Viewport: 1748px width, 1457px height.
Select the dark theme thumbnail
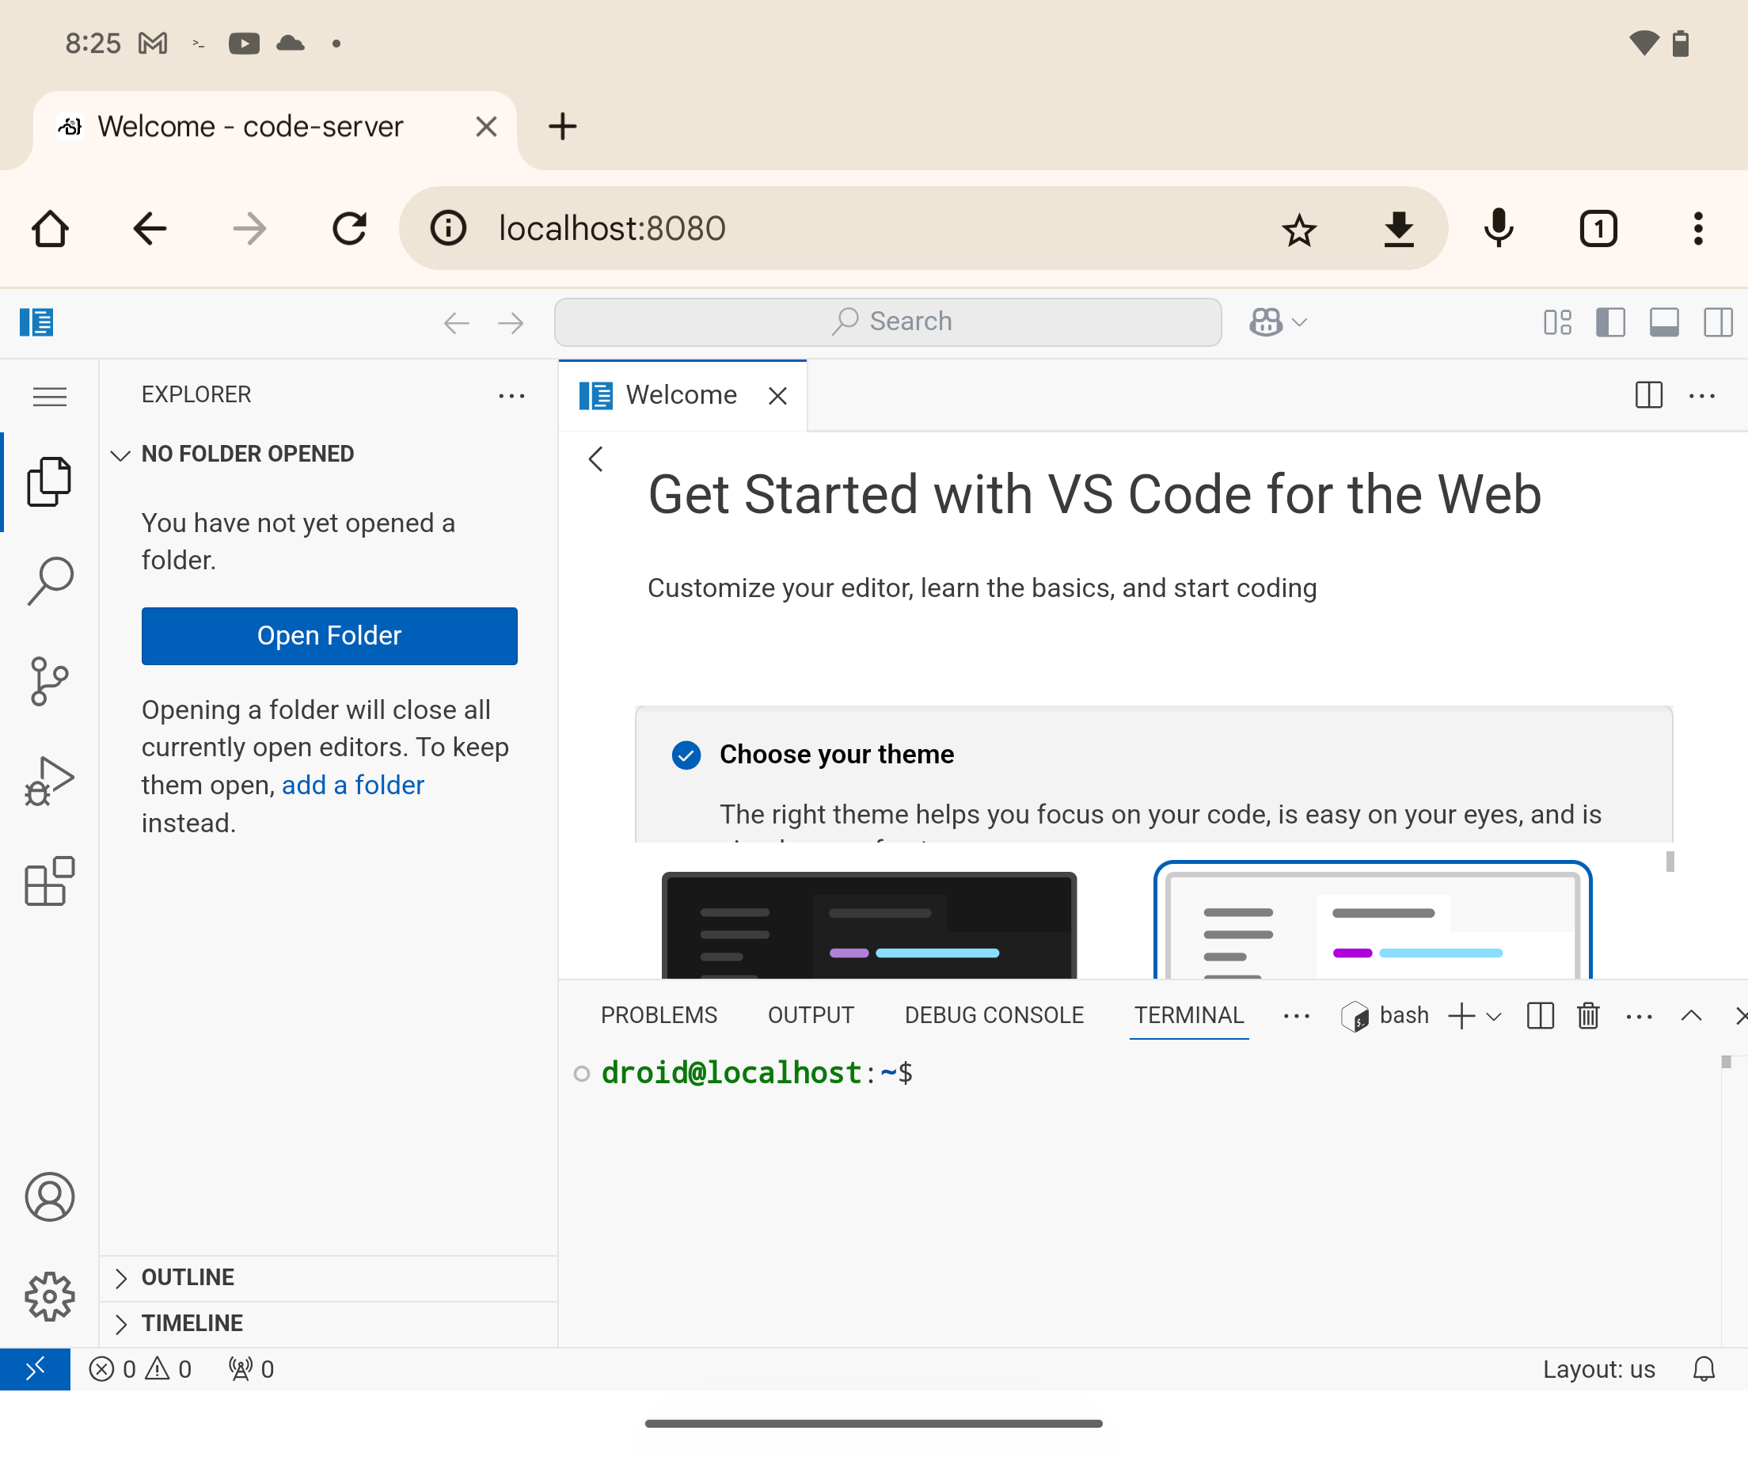pyautogui.click(x=868, y=924)
